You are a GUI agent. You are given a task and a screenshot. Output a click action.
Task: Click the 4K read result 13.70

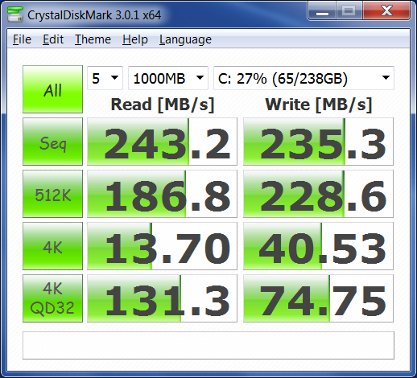(162, 246)
